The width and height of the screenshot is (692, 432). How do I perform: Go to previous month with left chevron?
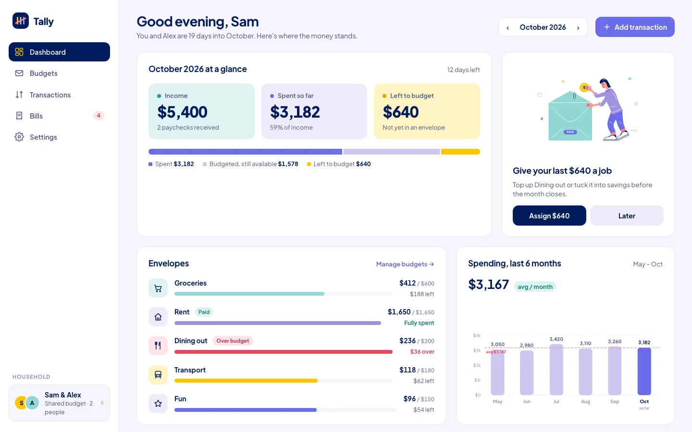pyautogui.click(x=507, y=27)
